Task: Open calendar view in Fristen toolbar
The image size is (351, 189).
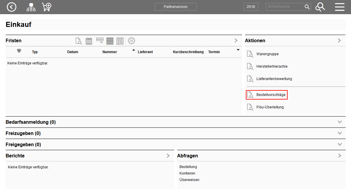Action: [x=89, y=41]
